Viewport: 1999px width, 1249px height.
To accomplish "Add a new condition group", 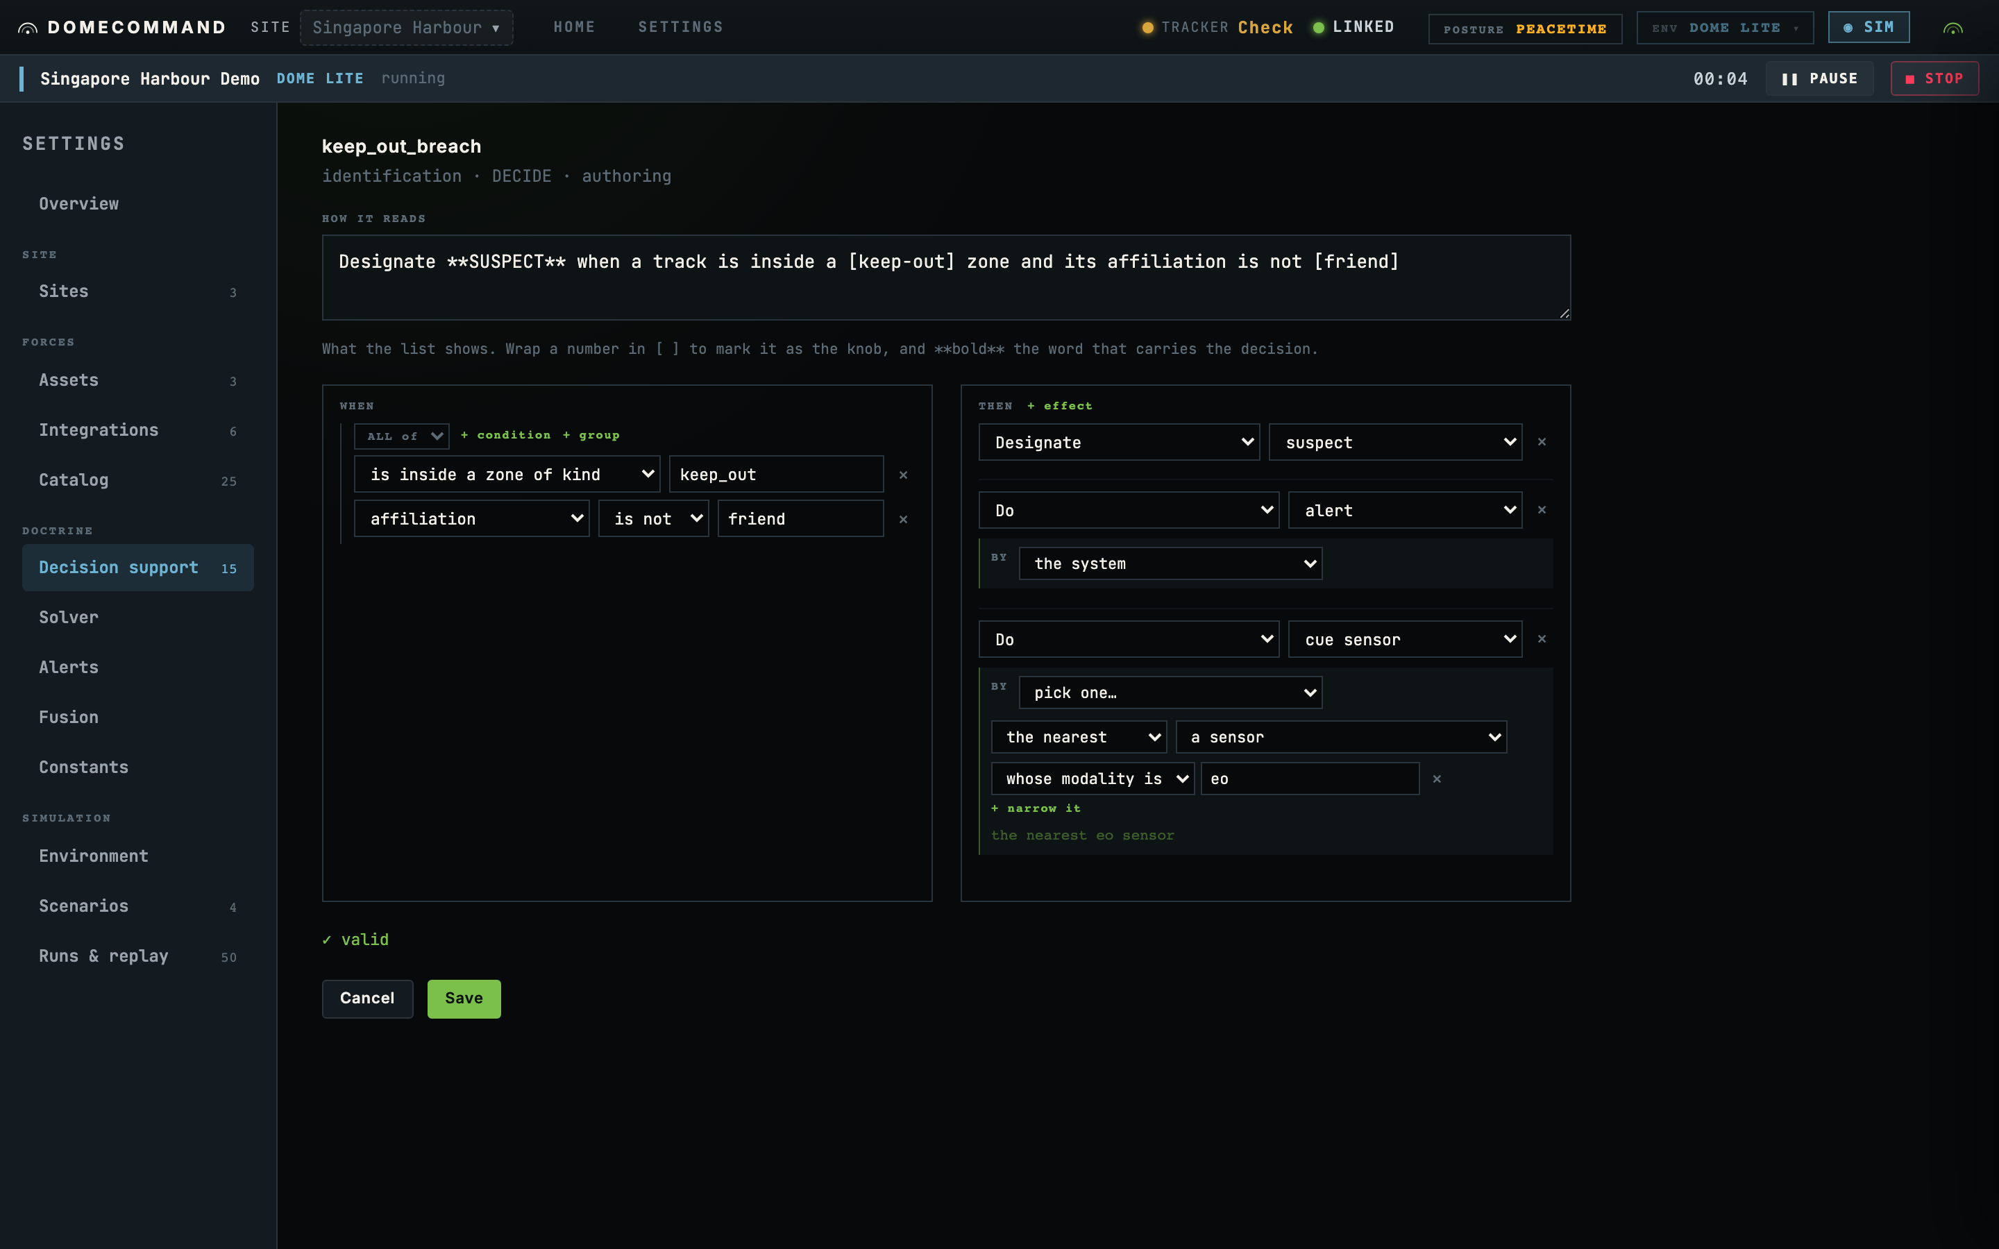I will [591, 435].
